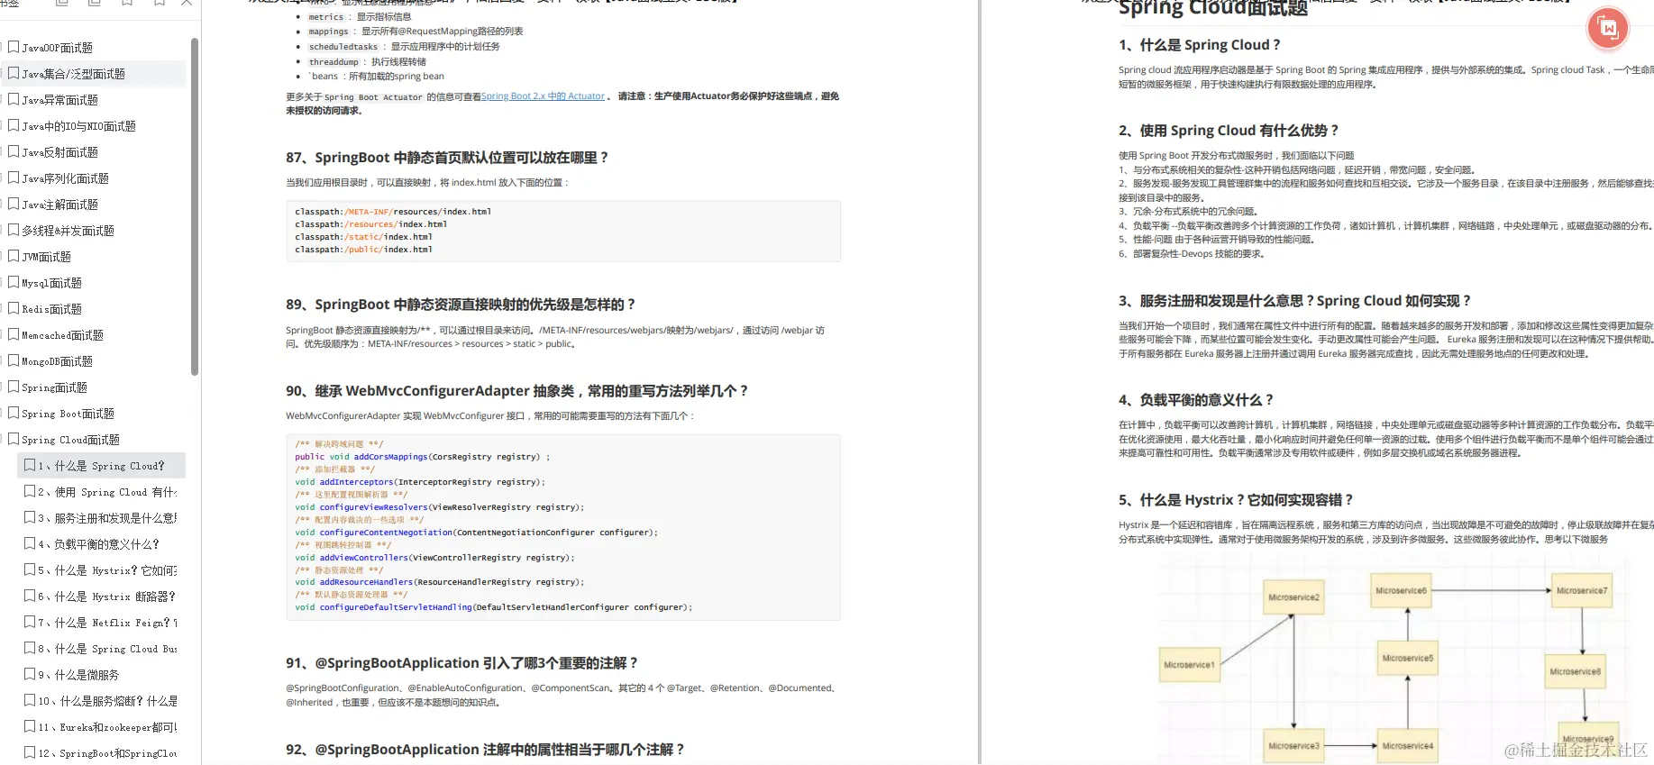Screen dimensions: 1654x765
Task: Click the scheduledtasks bullet item
Action: (404, 47)
